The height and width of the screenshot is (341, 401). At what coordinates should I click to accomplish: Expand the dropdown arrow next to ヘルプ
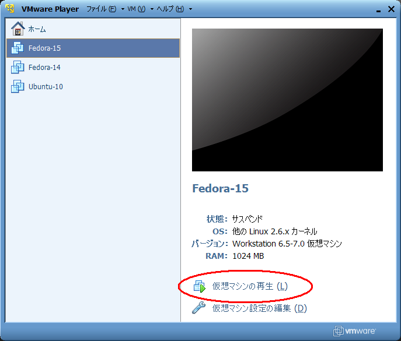click(190, 9)
